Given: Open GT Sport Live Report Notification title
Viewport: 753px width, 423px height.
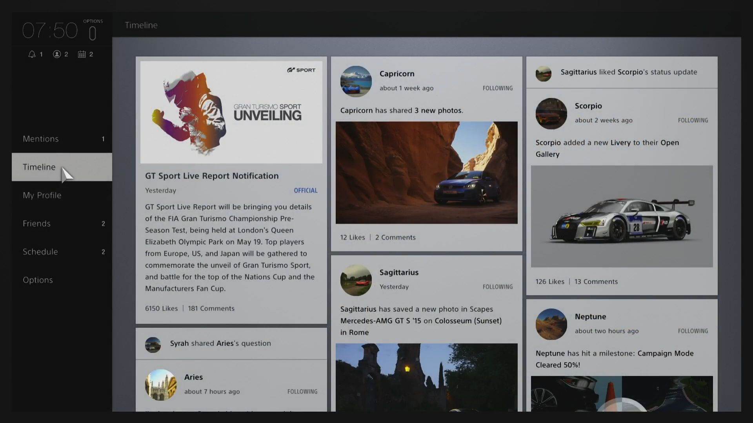Looking at the screenshot, I should click(212, 176).
